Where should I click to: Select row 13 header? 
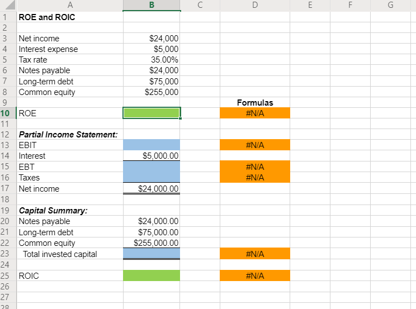coord(8,145)
